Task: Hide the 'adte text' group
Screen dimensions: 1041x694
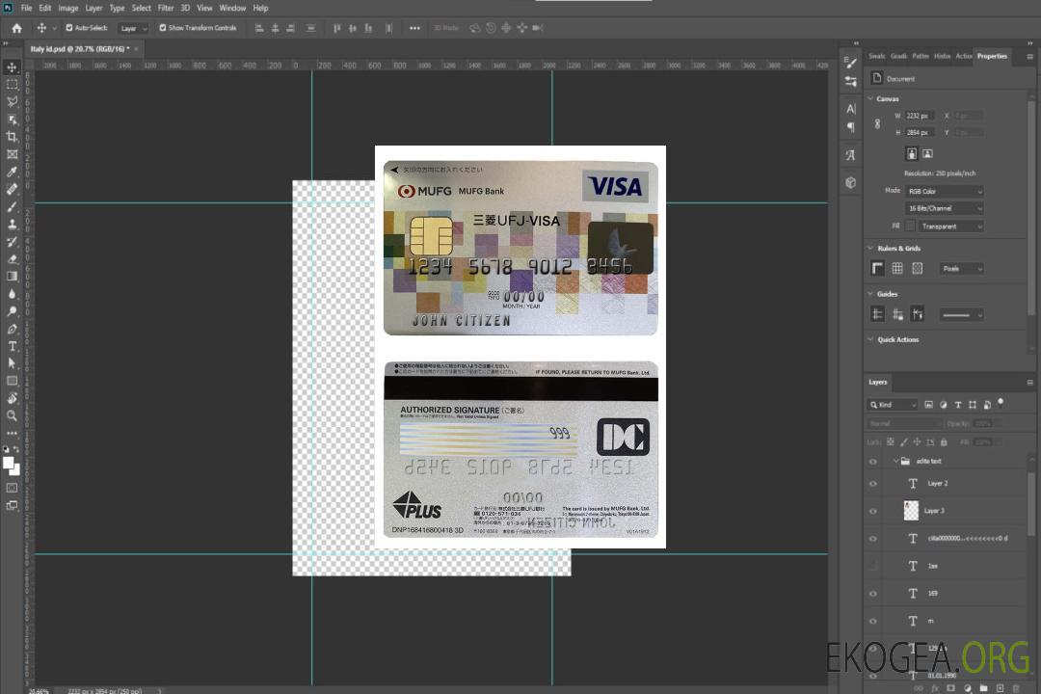Action: [x=873, y=462]
